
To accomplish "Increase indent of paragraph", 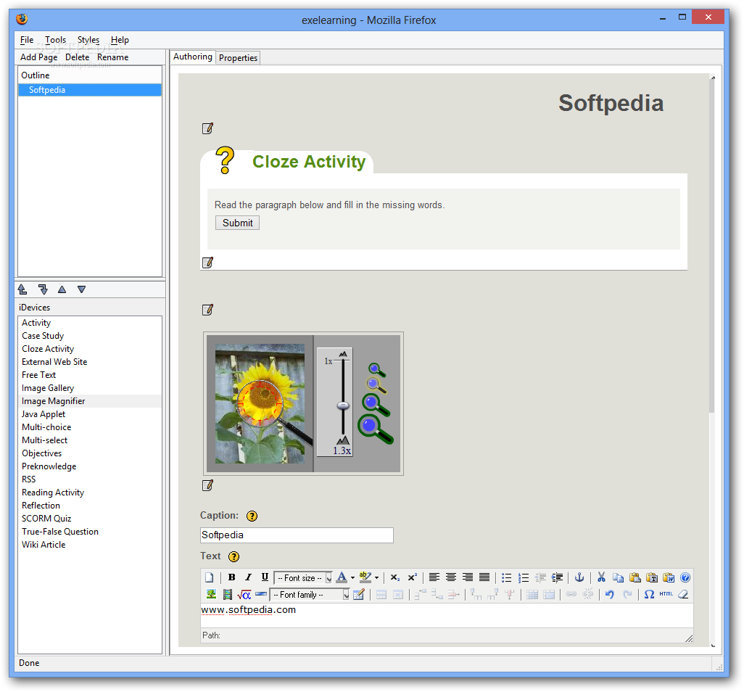I will pos(557,577).
